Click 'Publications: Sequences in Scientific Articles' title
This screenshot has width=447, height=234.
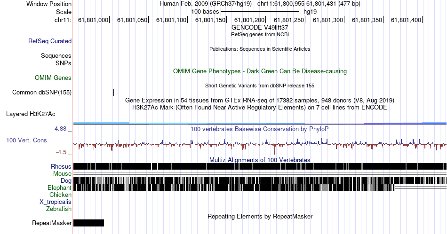click(260, 49)
